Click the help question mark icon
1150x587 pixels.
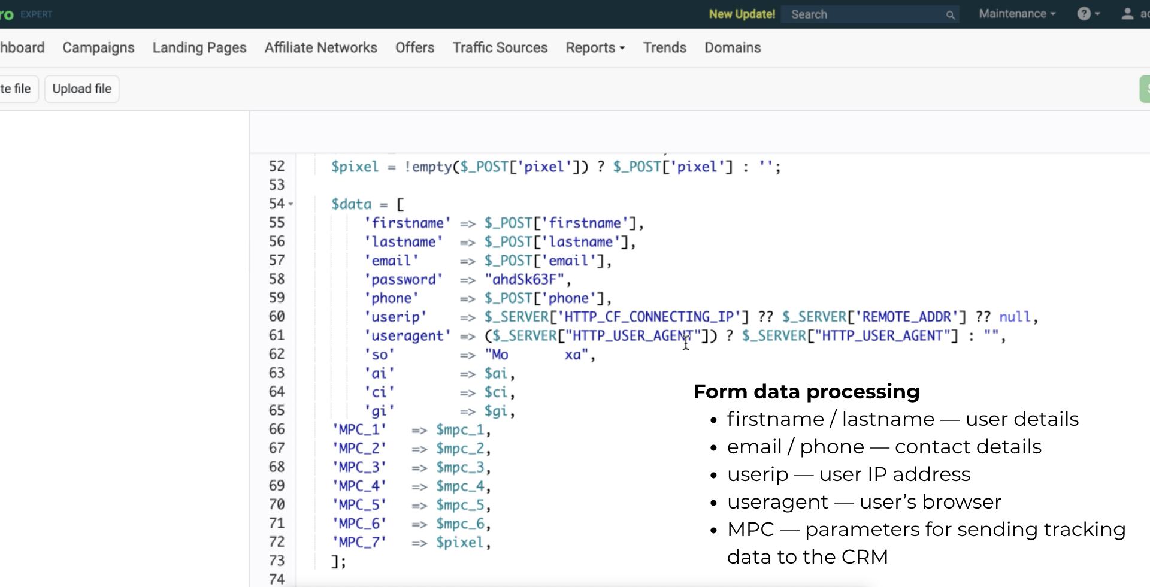pyautogui.click(x=1085, y=13)
